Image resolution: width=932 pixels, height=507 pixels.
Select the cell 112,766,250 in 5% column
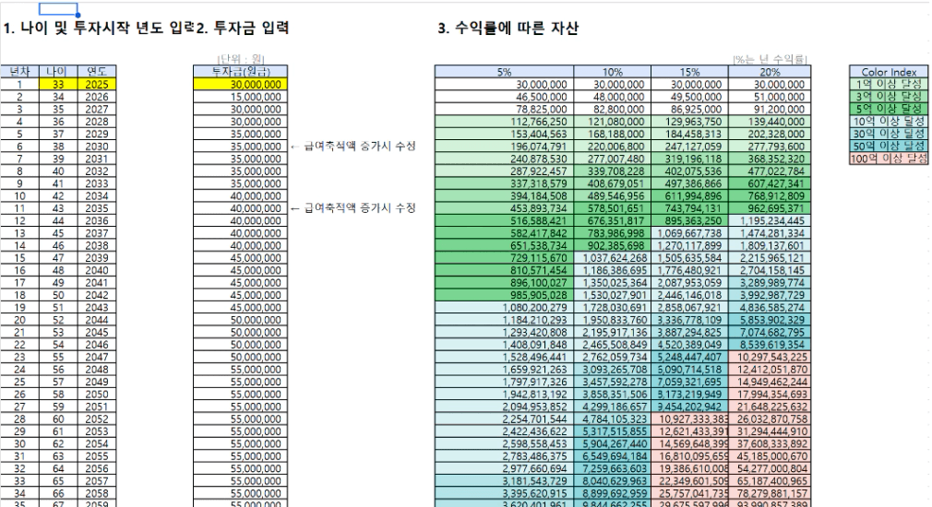[504, 122]
